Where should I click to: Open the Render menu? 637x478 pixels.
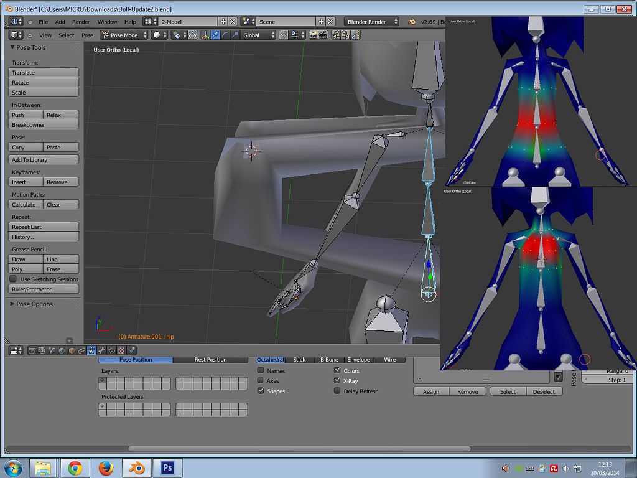(x=81, y=22)
